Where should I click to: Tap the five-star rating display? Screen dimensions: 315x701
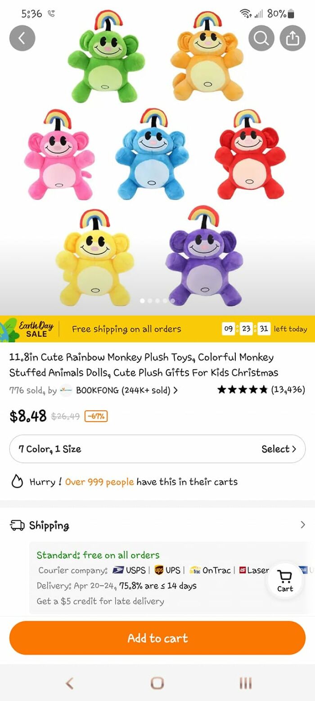click(x=242, y=389)
